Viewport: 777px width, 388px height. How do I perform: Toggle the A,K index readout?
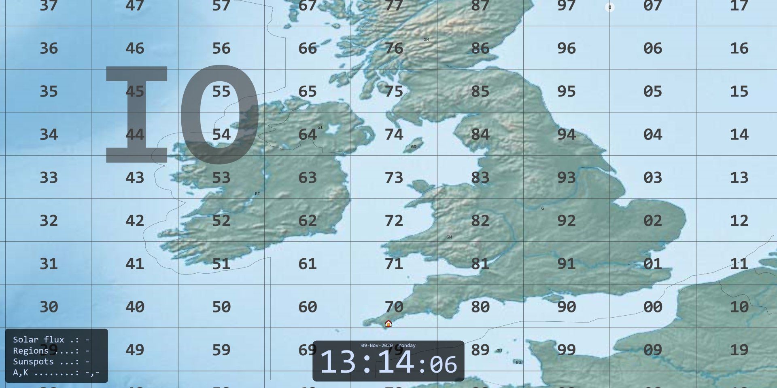point(51,373)
